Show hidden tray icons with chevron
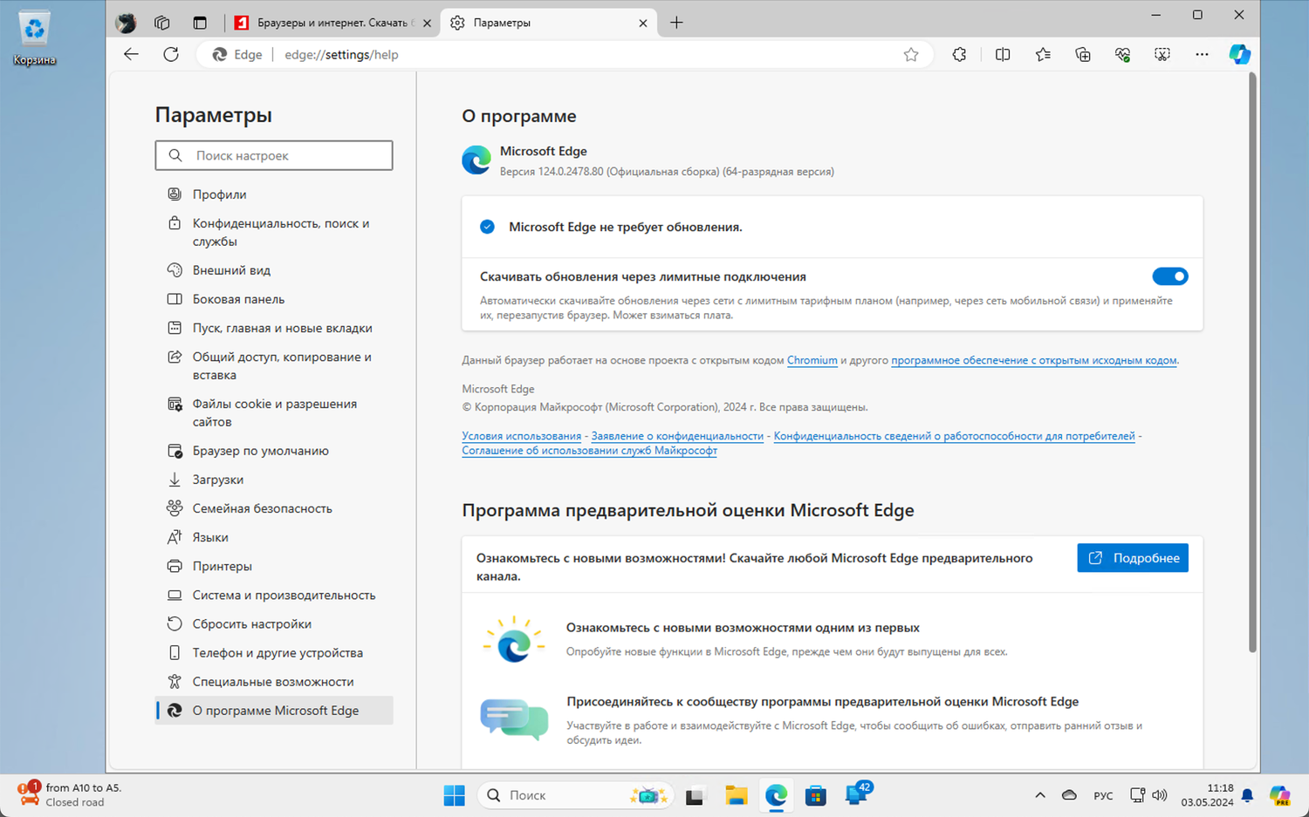 (x=1039, y=795)
